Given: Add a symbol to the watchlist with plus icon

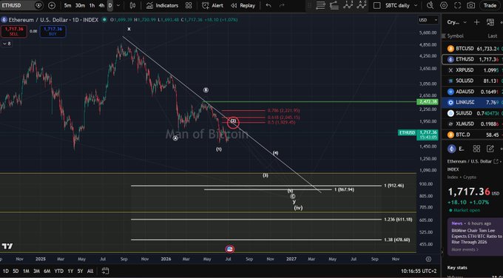Looking at the screenshot, I should point(476,22).
